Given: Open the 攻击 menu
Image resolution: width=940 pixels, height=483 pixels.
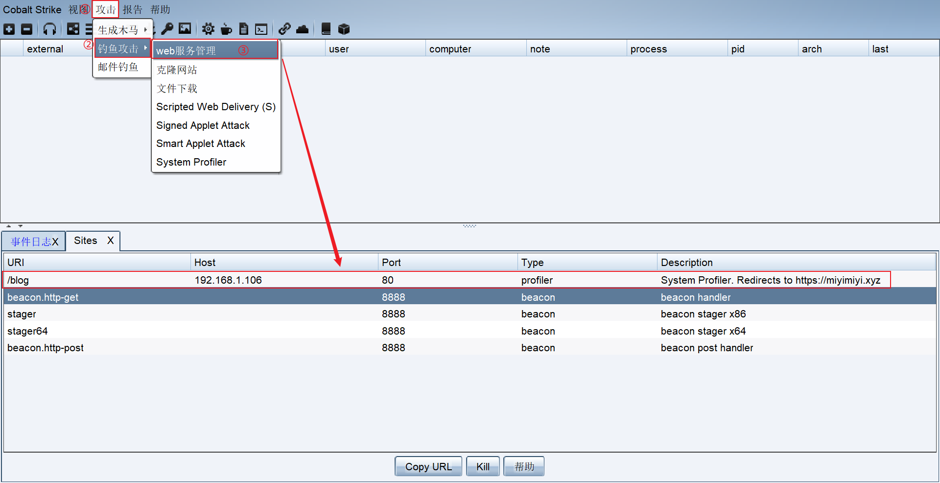Looking at the screenshot, I should coord(106,10).
